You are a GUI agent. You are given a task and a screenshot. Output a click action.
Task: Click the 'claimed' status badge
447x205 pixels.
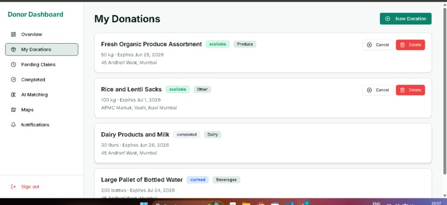(x=197, y=180)
